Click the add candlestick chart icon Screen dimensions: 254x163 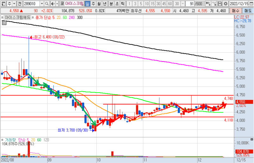[x=208, y=3]
